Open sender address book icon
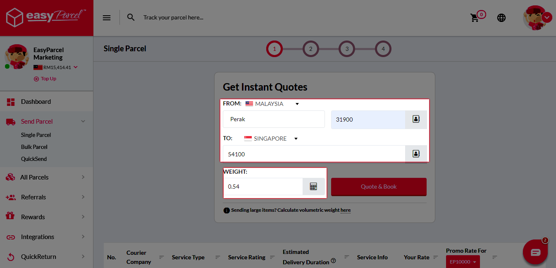The height and width of the screenshot is (268, 556). [x=416, y=119]
